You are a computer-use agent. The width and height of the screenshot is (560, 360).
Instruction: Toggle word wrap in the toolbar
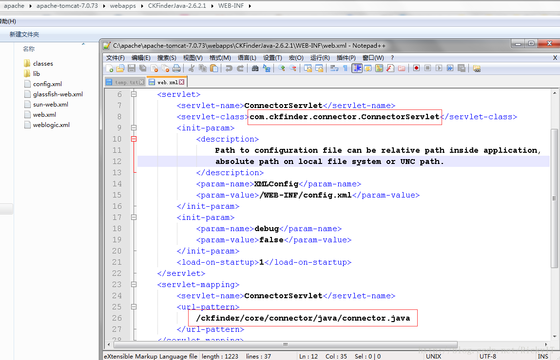[x=334, y=69]
